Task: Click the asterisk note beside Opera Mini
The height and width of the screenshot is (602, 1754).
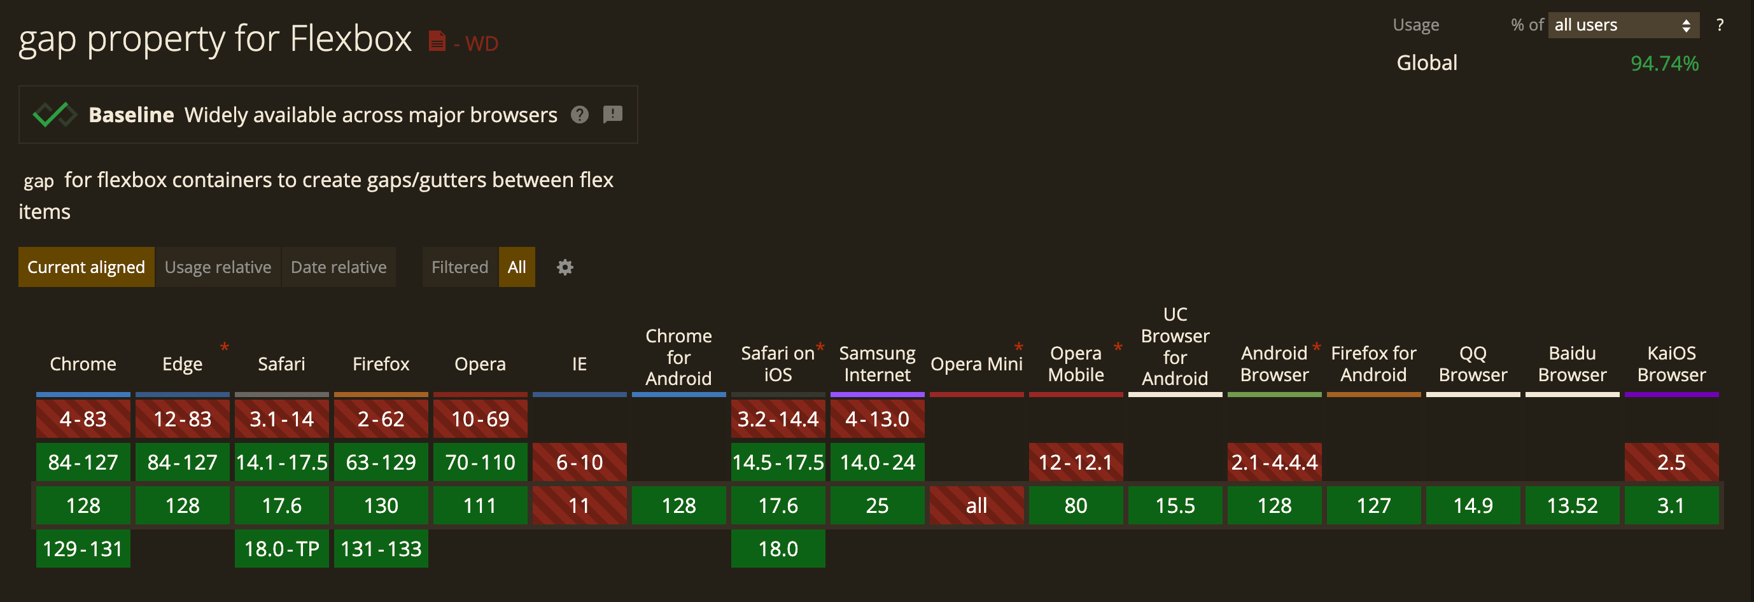Action: point(1018,347)
